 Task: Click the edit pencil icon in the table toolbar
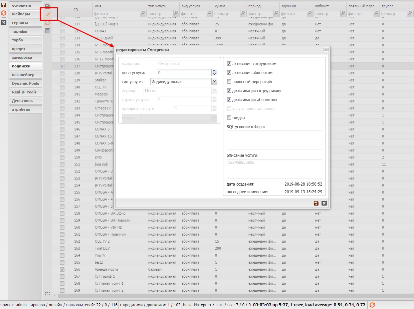pos(47,15)
